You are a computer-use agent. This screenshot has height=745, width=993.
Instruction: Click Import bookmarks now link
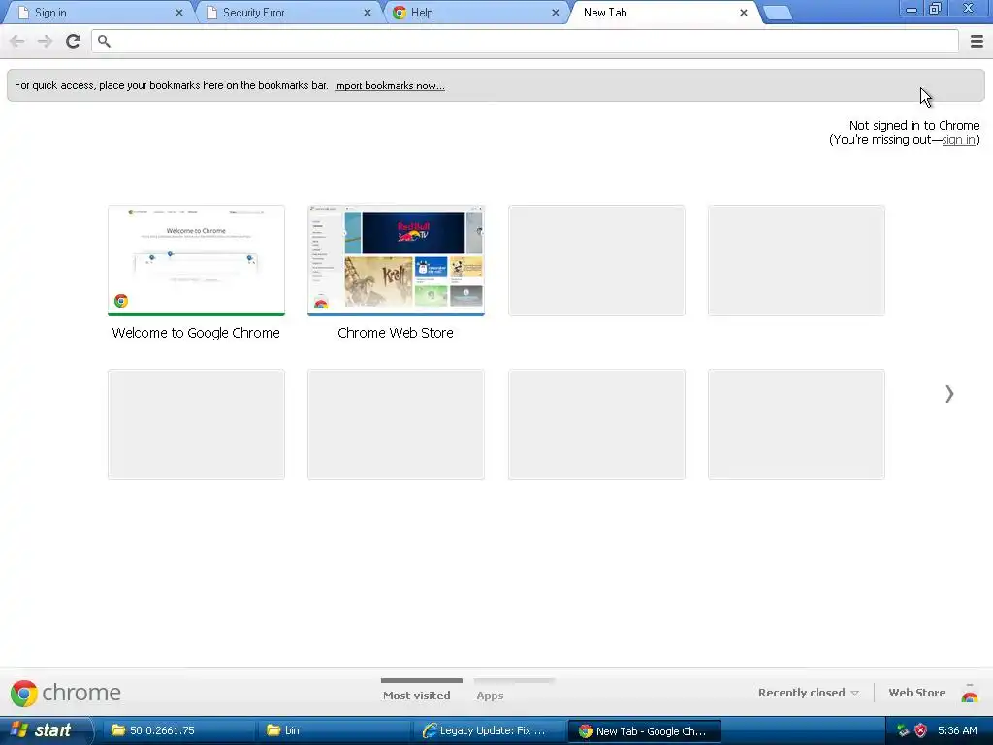click(390, 86)
